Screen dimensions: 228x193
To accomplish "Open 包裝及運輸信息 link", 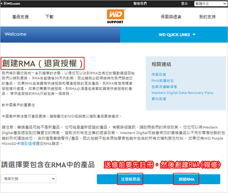I will click(x=164, y=87).
